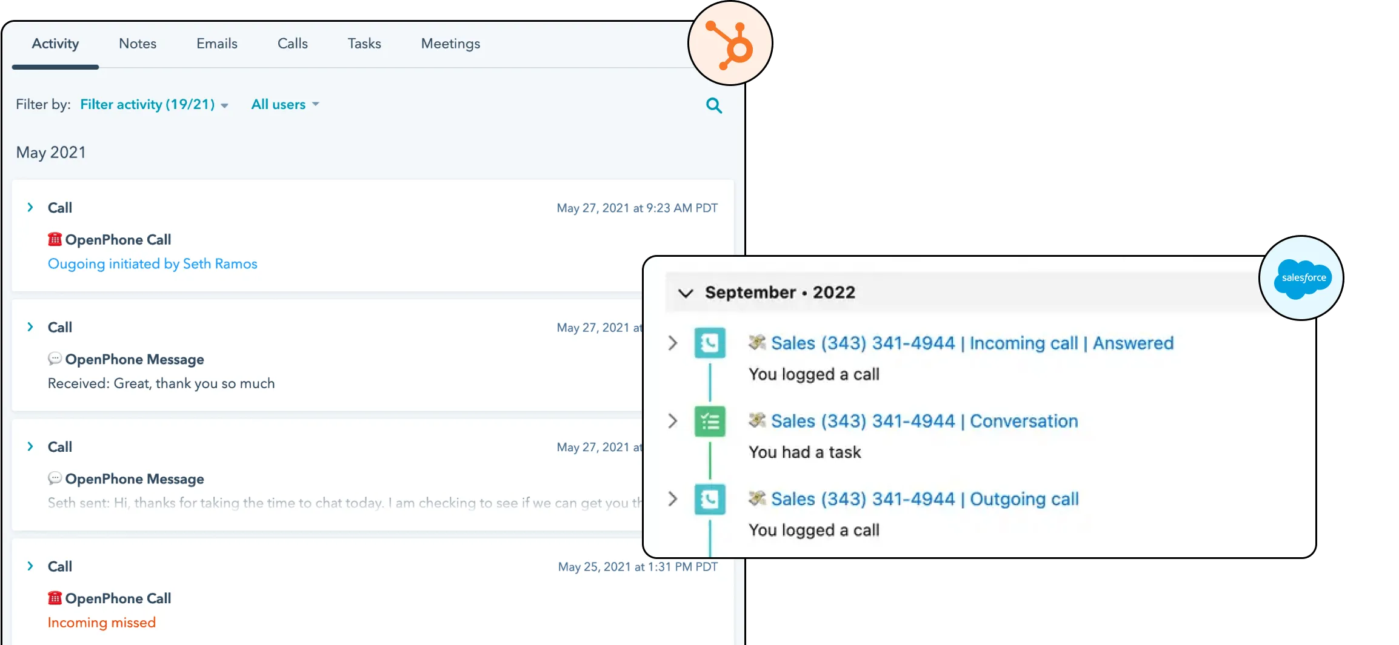This screenshot has width=1399, height=645.
Task: Switch to the Emails tab
Action: tap(217, 44)
